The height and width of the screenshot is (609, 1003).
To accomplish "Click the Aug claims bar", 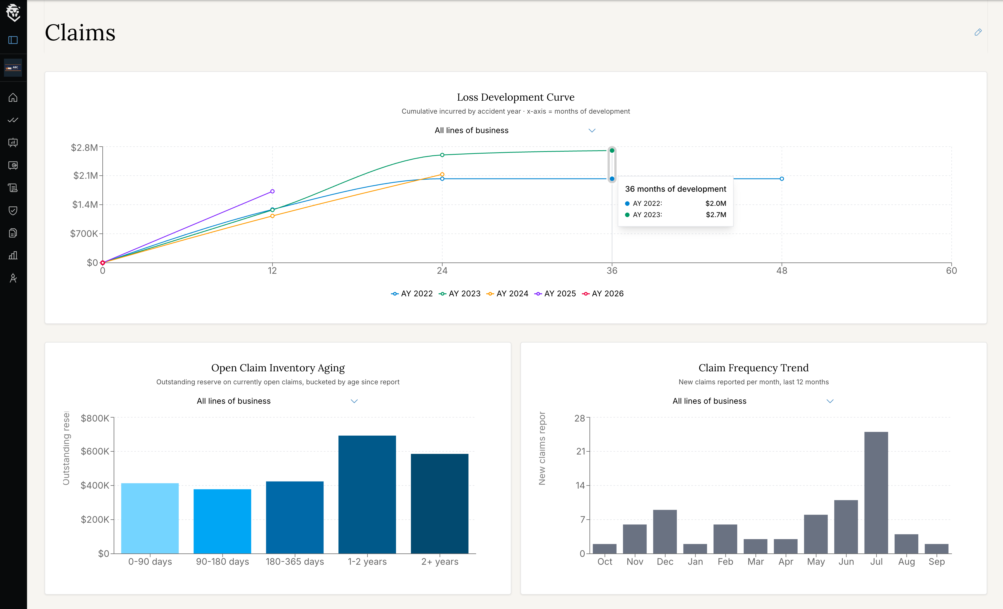I will pyautogui.click(x=906, y=544).
